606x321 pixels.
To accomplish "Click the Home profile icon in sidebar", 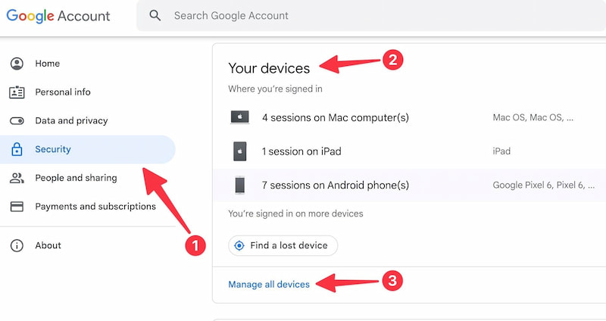I will 17,64.
